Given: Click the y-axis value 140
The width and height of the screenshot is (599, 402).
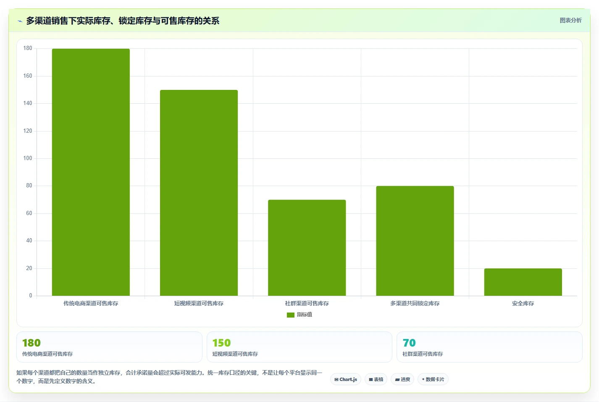Looking at the screenshot, I should pyautogui.click(x=28, y=103).
